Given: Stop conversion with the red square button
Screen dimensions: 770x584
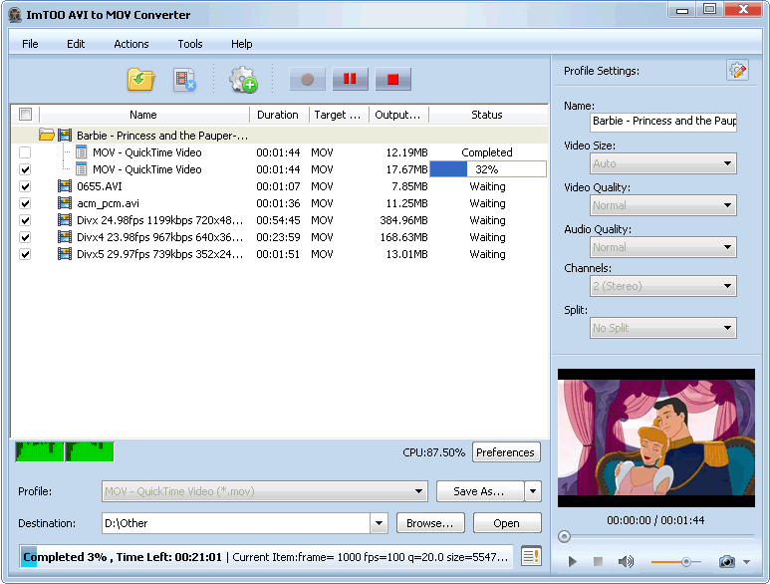Looking at the screenshot, I should tap(392, 79).
